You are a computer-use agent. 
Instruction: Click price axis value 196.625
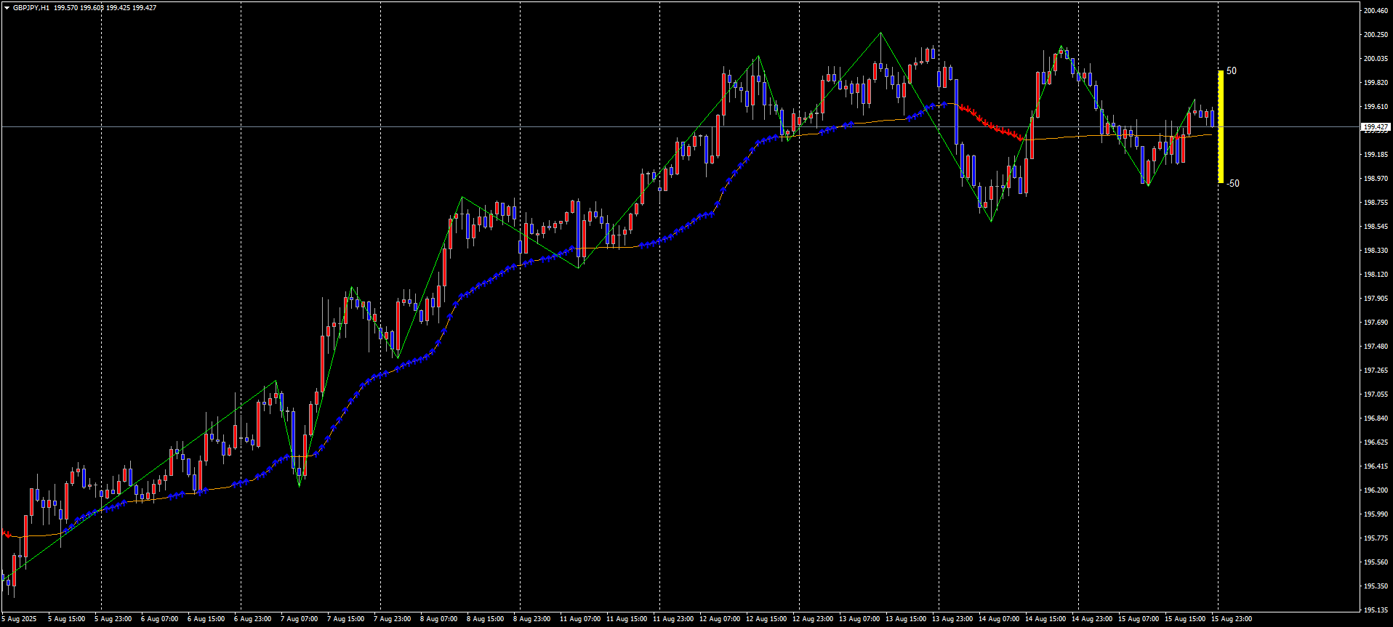coord(1376,442)
